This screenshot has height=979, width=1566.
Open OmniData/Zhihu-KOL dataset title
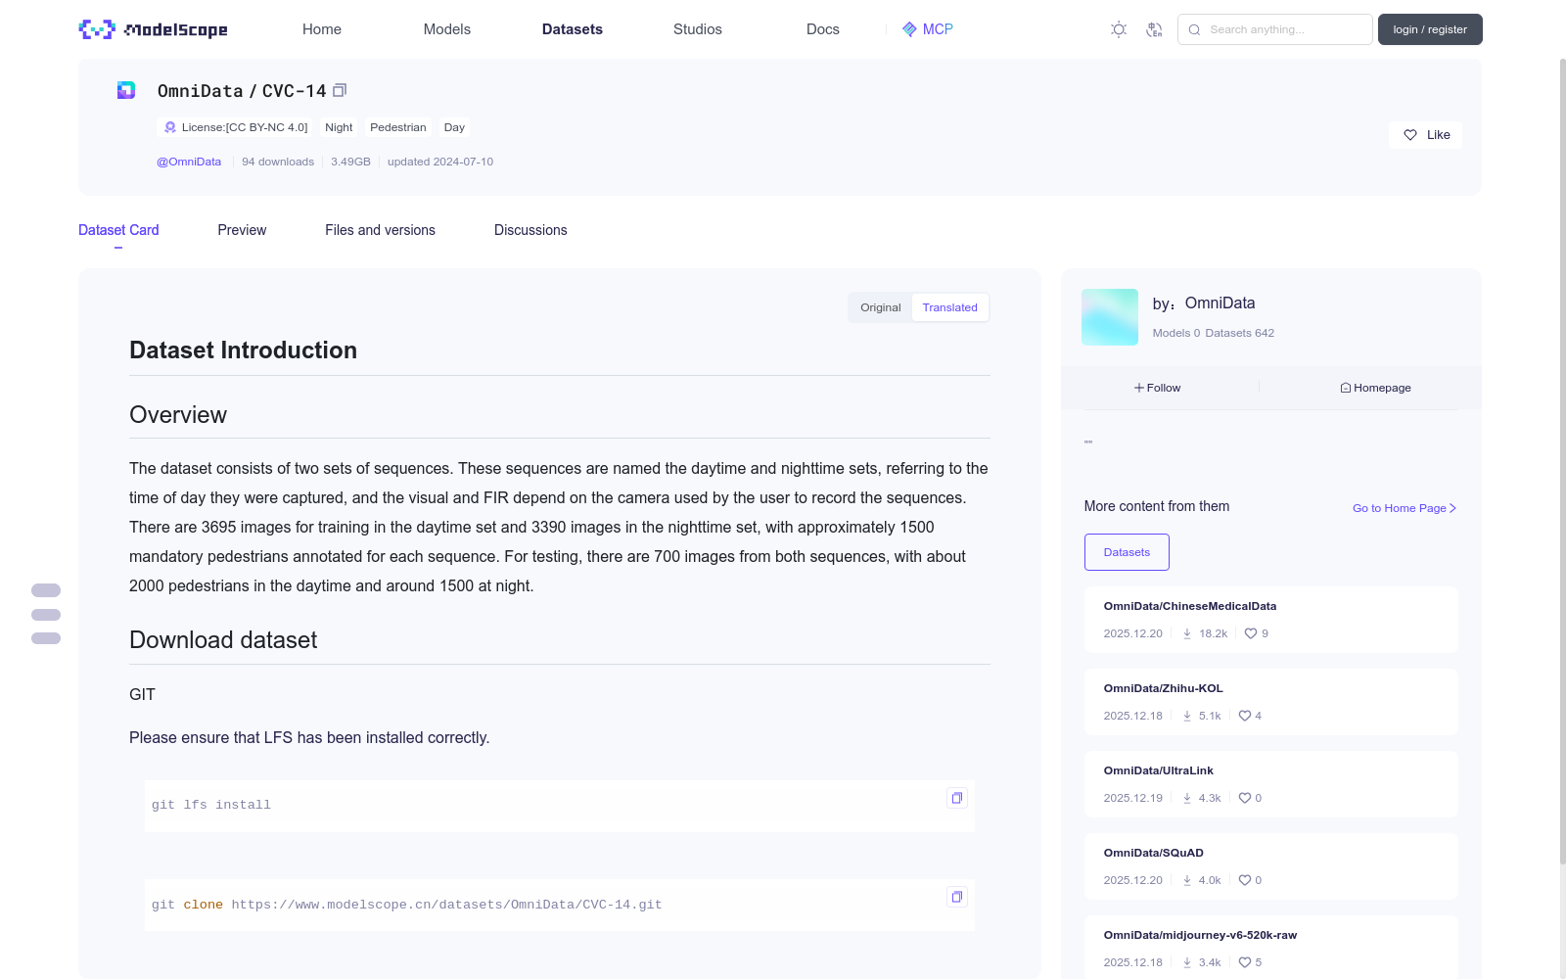[1164, 688]
